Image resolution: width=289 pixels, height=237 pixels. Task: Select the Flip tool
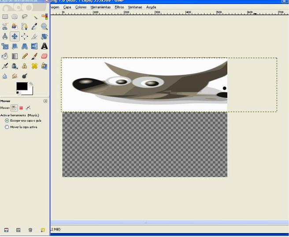34,46
